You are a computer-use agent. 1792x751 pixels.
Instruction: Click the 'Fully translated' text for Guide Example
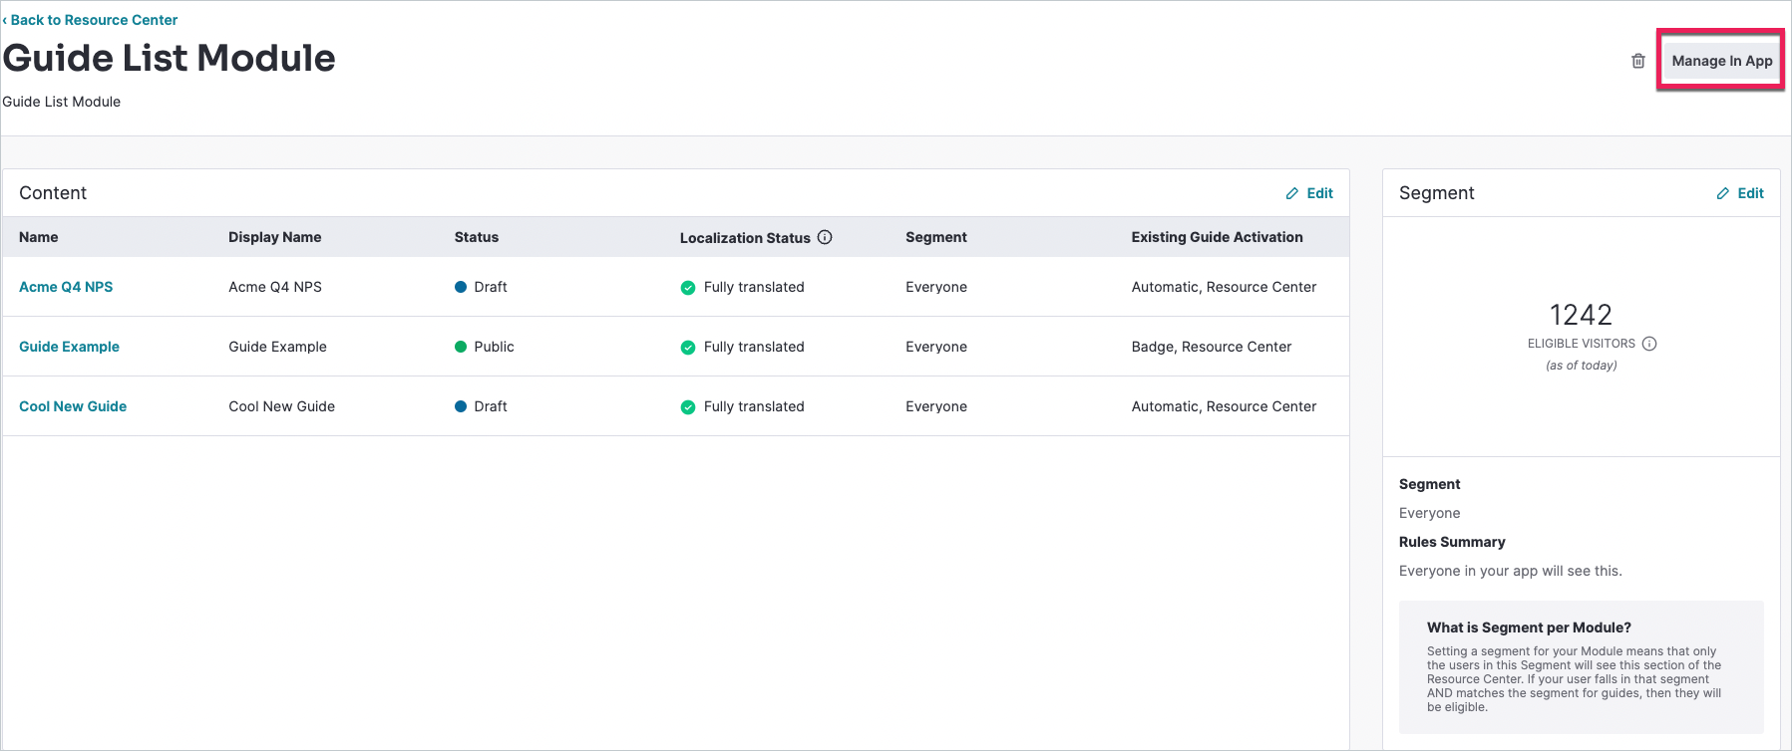(754, 347)
